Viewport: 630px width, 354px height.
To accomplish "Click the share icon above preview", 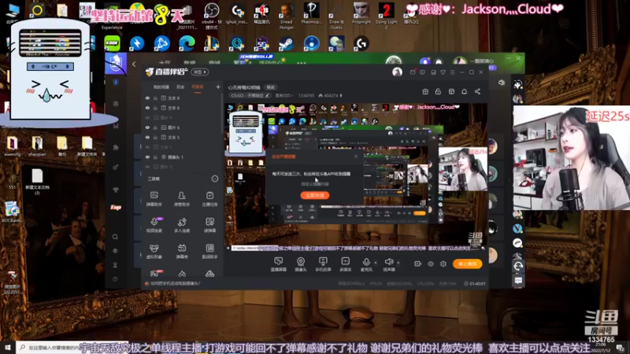I will (477, 91).
